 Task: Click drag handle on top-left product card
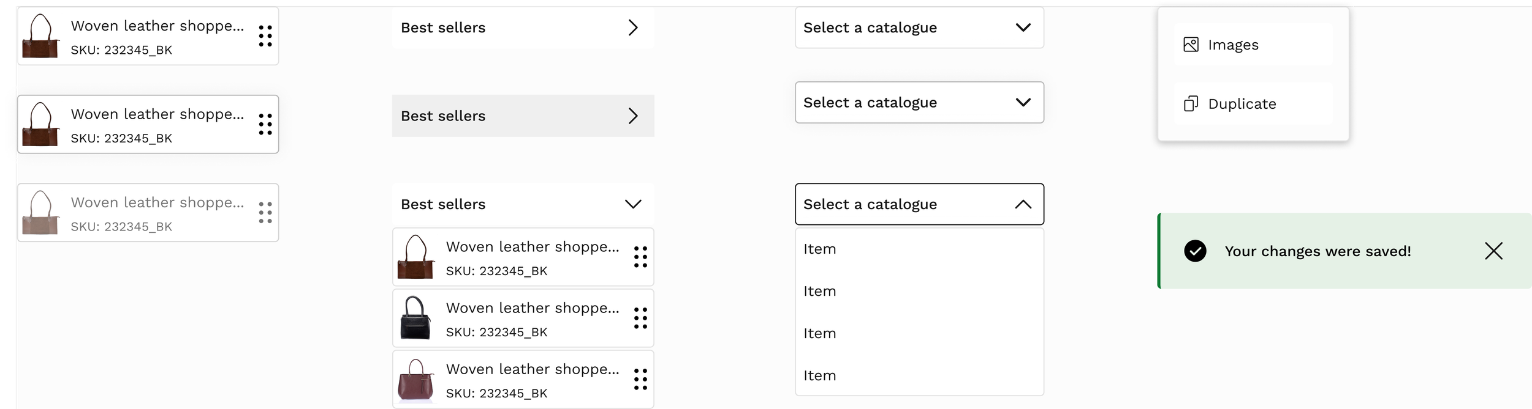[265, 36]
